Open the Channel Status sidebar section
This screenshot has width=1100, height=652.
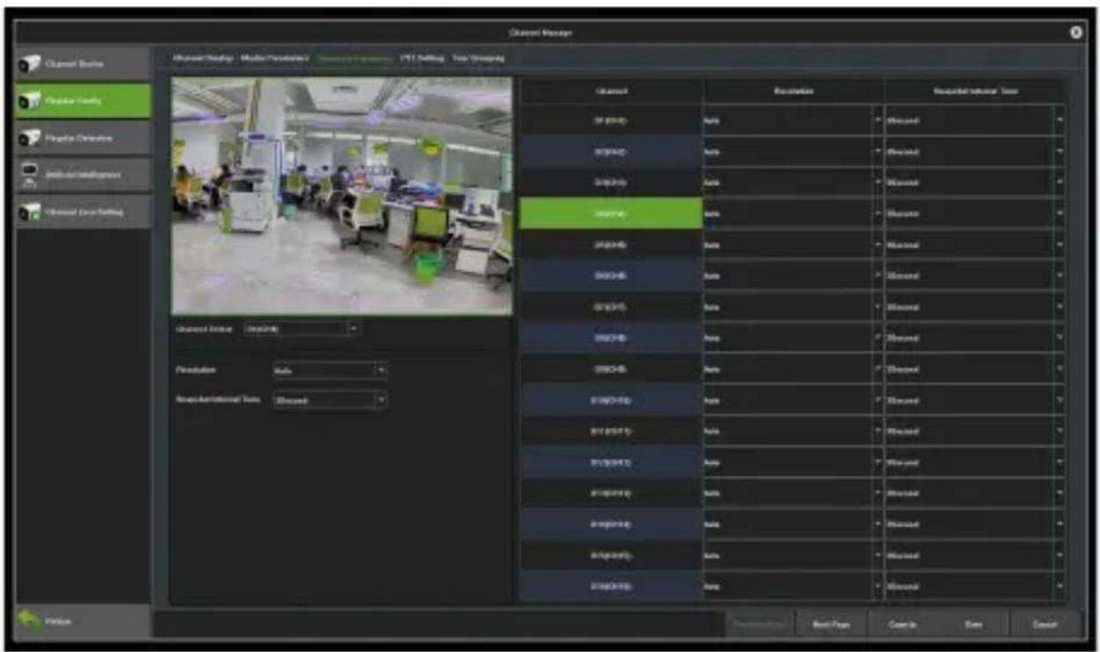pyautogui.click(x=83, y=63)
